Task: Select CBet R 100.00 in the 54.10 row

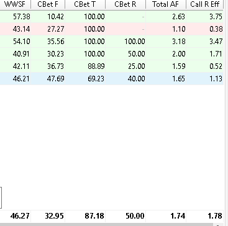Action: [x=135, y=42]
